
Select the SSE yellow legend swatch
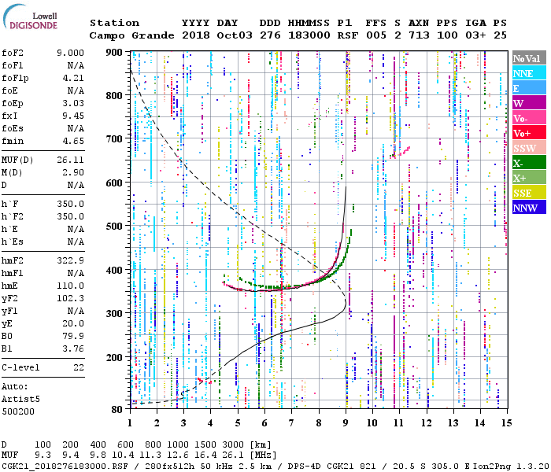tap(529, 193)
